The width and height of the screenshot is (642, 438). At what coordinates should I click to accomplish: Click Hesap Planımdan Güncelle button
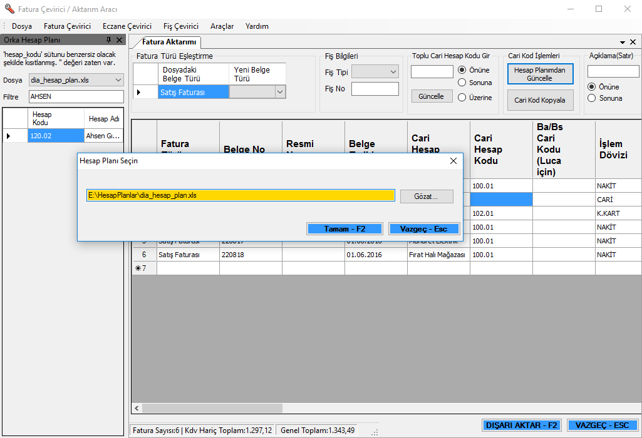click(x=540, y=74)
